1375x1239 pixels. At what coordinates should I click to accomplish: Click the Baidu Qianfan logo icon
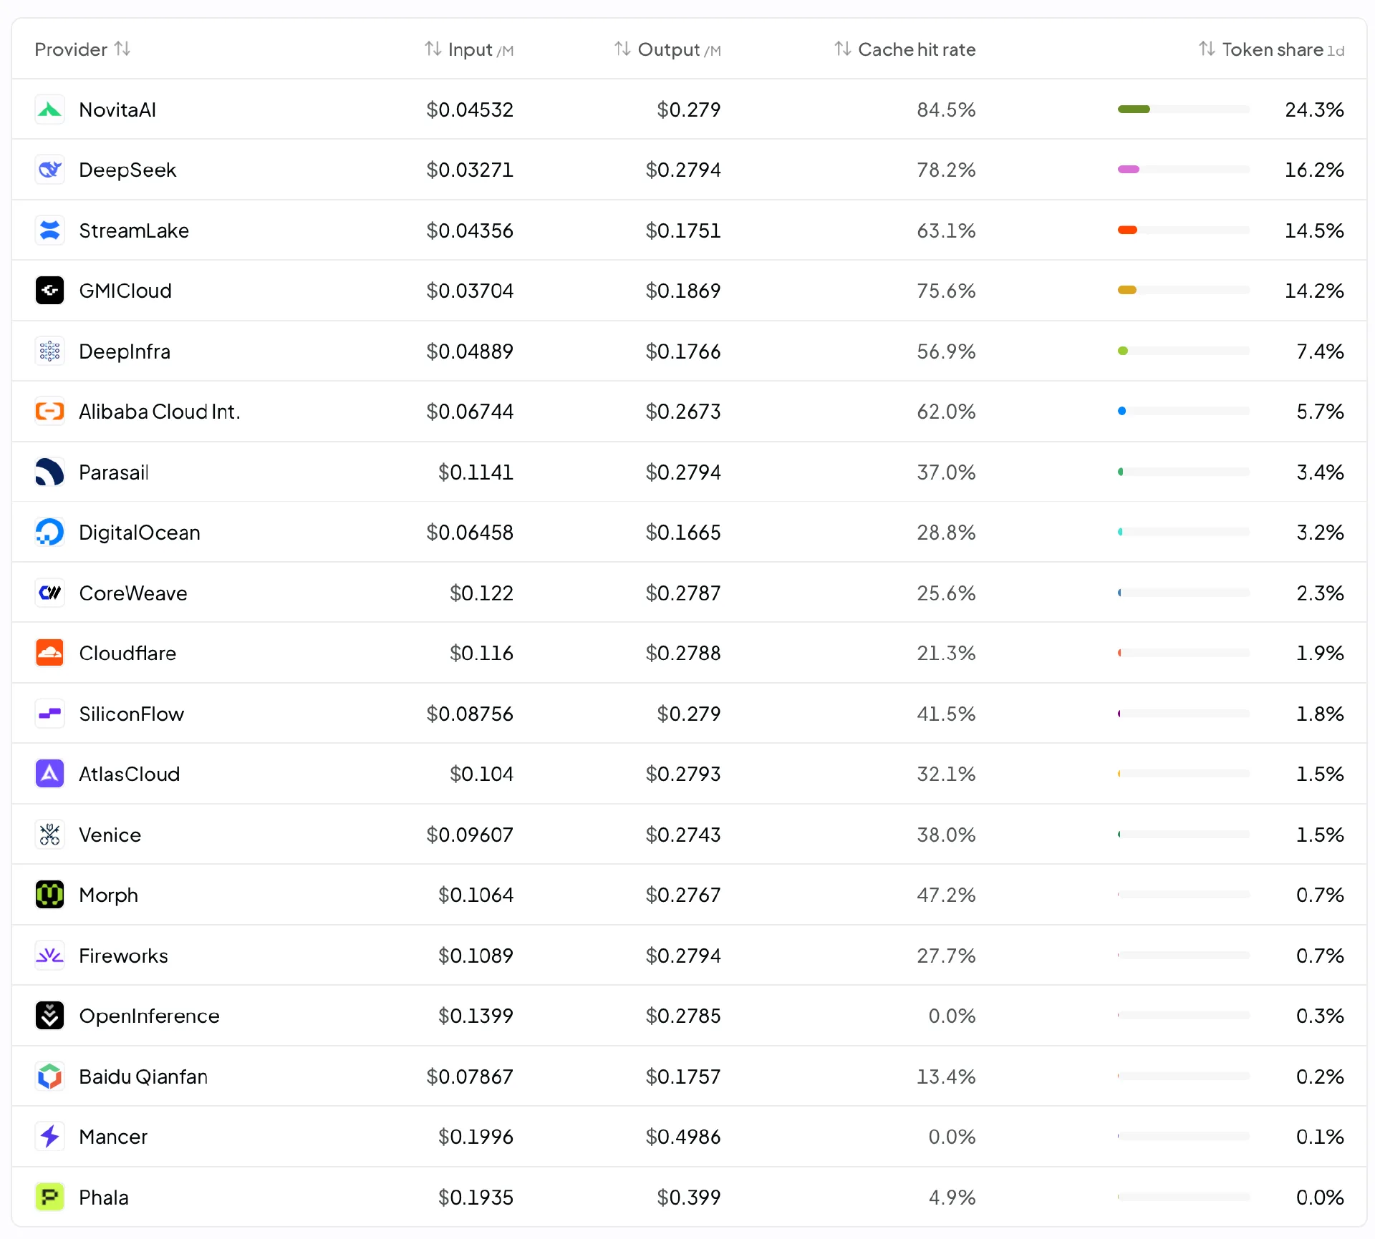click(49, 1076)
